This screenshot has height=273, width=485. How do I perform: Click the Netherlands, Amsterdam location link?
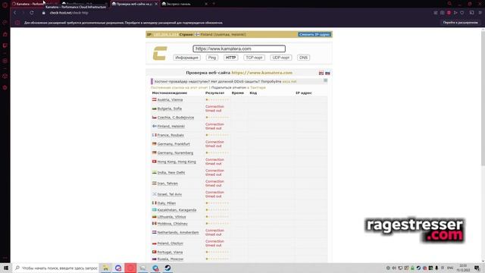pyautogui.click(x=178, y=233)
